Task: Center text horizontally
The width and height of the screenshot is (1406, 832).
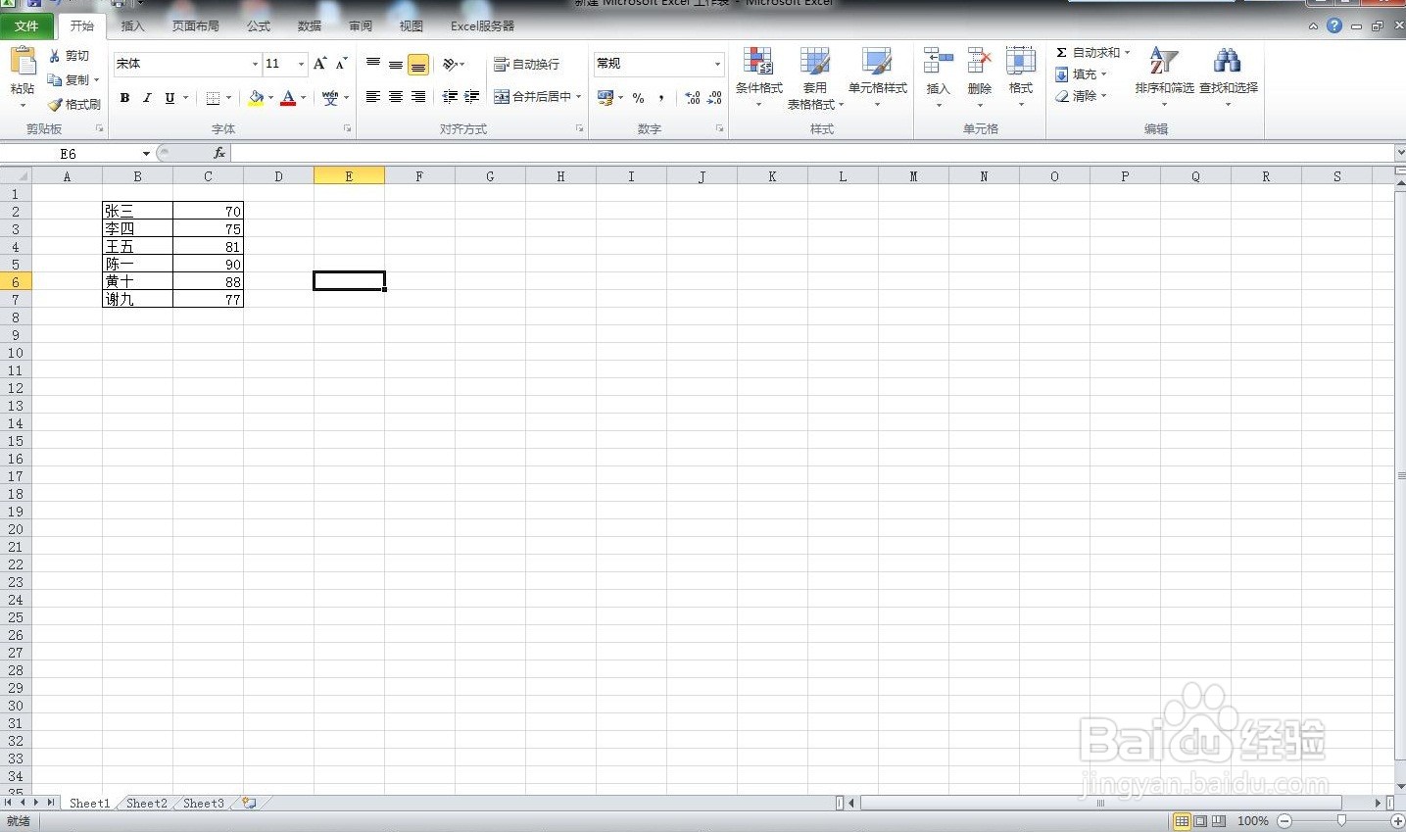Action: coord(396,97)
